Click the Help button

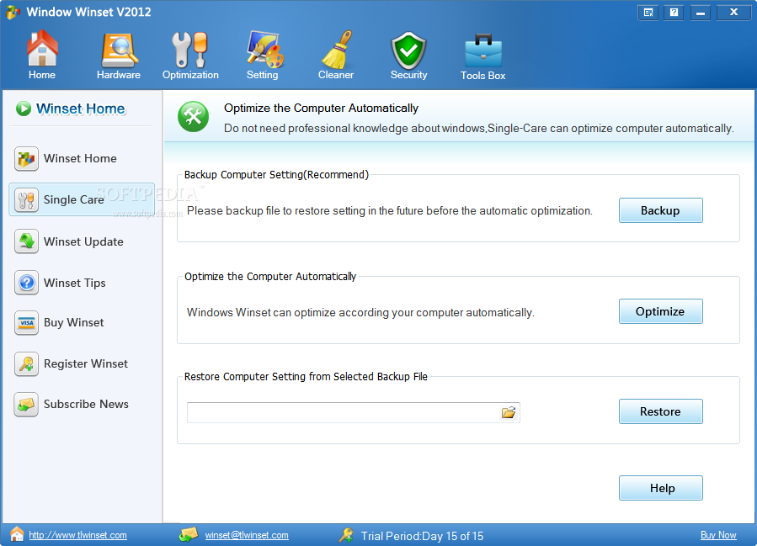(x=660, y=488)
